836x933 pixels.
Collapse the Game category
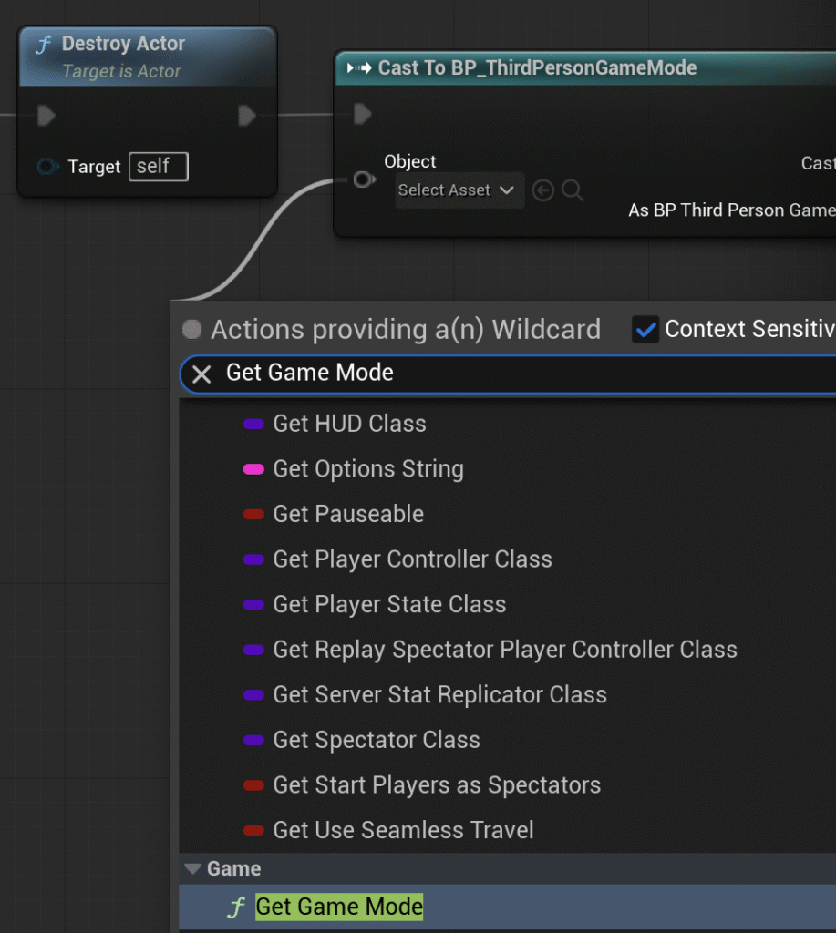(192, 869)
